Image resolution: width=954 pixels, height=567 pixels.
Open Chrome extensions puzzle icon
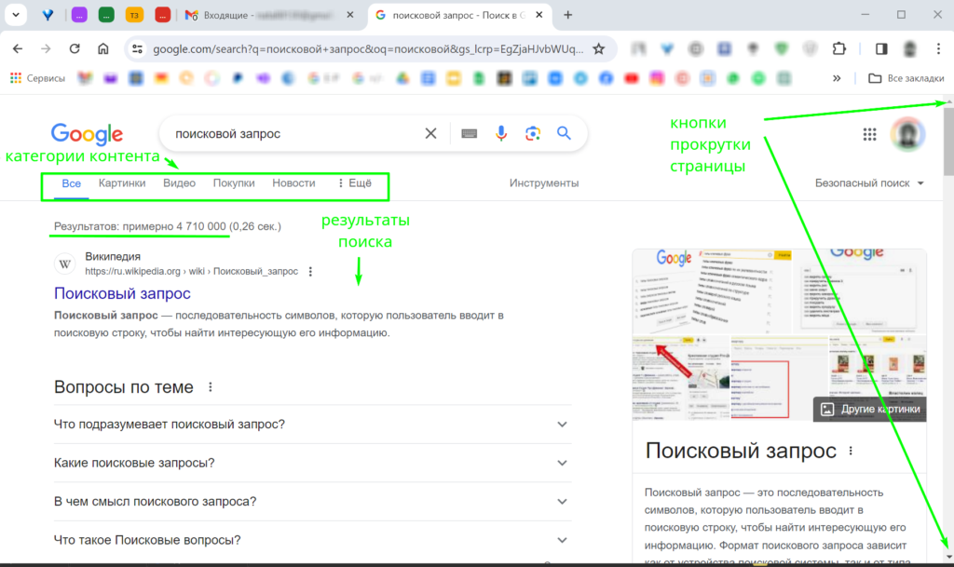(839, 49)
